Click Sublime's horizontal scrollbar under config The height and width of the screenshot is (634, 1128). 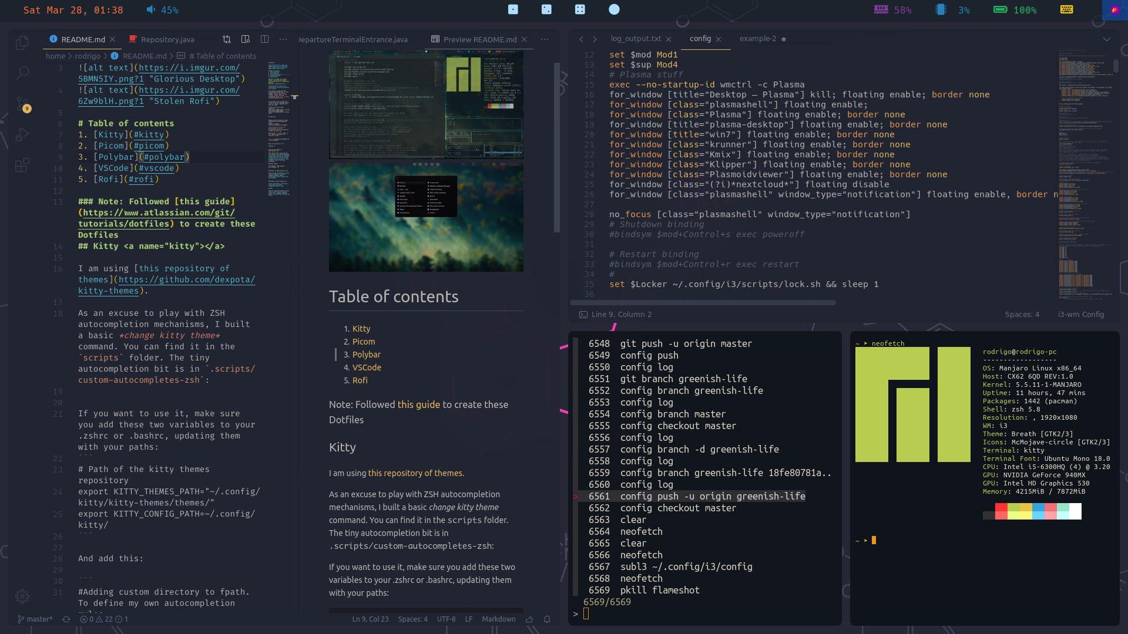(702, 303)
